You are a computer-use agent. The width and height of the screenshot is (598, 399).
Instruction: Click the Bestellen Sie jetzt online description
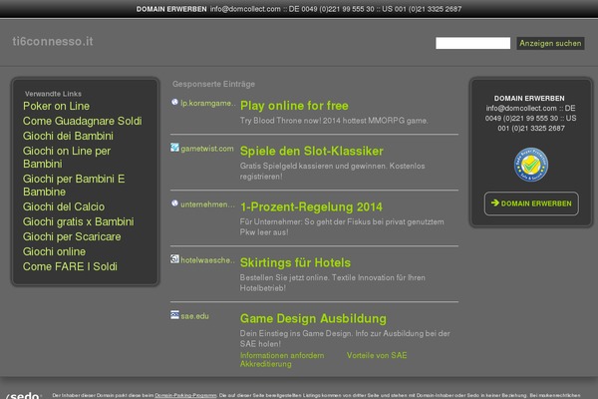333,282
